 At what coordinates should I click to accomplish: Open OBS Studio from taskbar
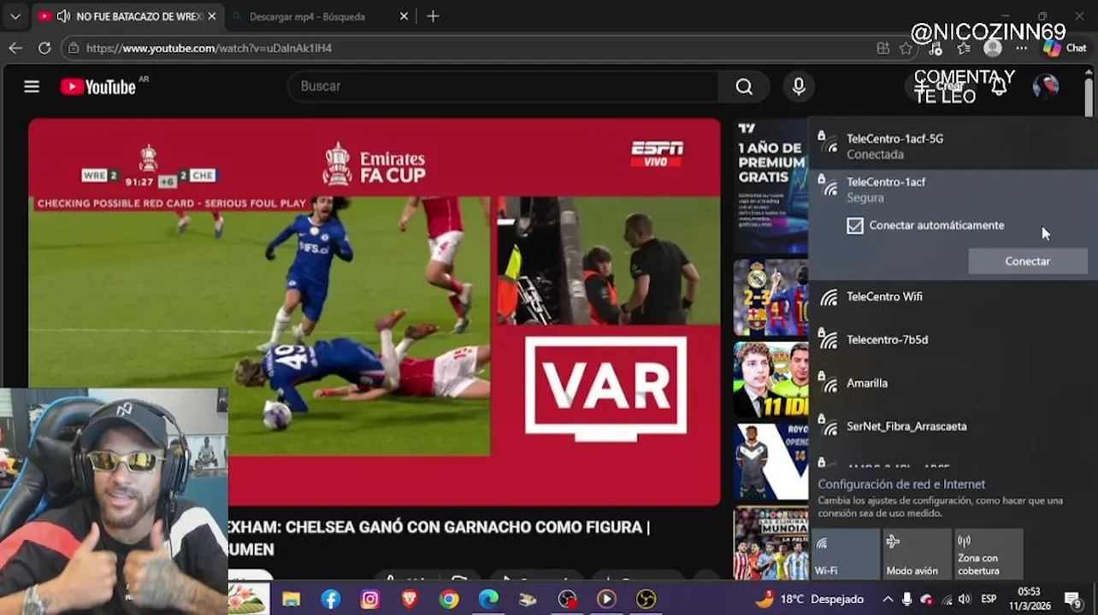tap(567, 600)
